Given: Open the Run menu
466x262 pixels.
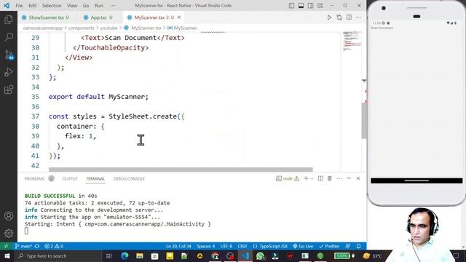Looking at the screenshot, I should (x=99, y=6).
